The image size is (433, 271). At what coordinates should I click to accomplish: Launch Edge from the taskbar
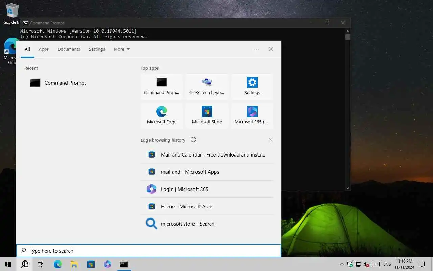point(58,264)
